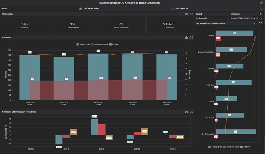The image size is (265, 154).
Task: Maximize the Top piattaforme panel
Action: click(261, 23)
